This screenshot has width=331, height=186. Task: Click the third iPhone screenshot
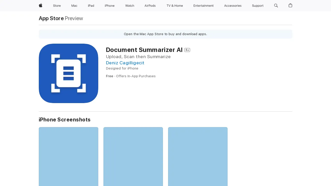[198, 157]
